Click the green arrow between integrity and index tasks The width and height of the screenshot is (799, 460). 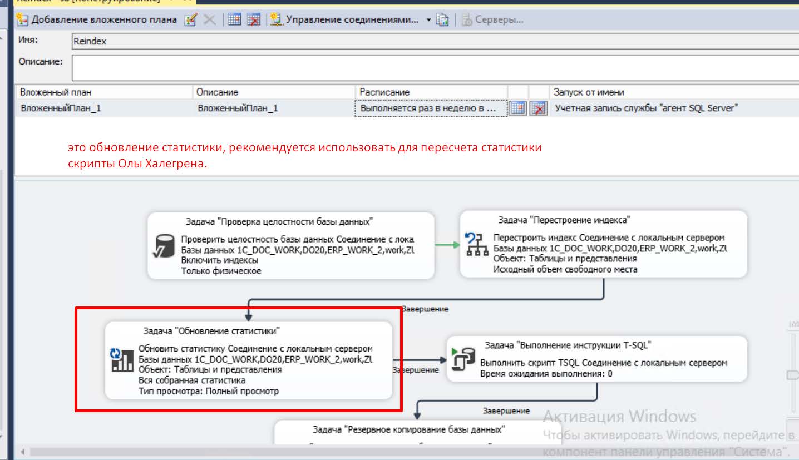(x=447, y=245)
